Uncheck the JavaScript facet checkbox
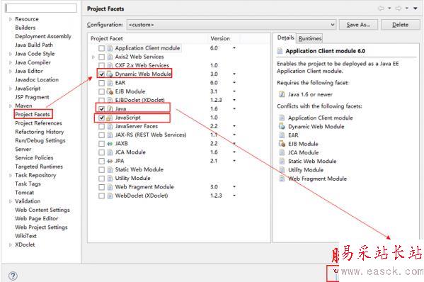Screen dimensions: 424x282 coord(101,118)
